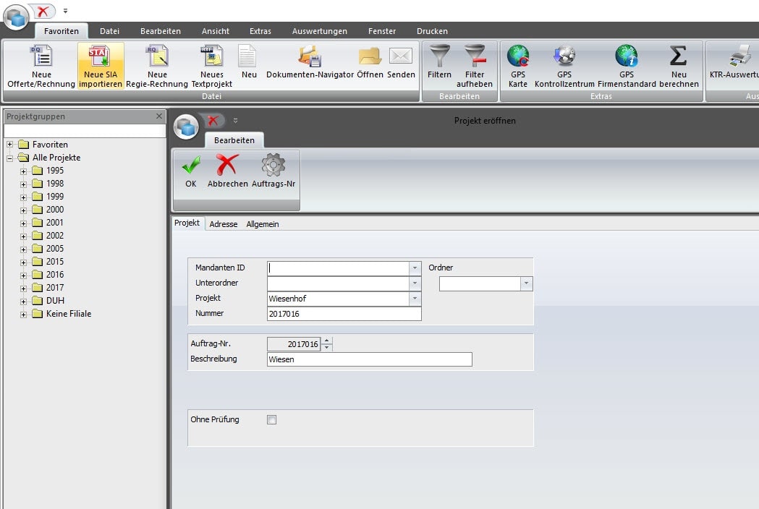Select the 2002 folder in tree
This screenshot has height=509, width=759.
55,236
